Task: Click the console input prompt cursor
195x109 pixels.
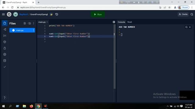Action: pos(122,35)
